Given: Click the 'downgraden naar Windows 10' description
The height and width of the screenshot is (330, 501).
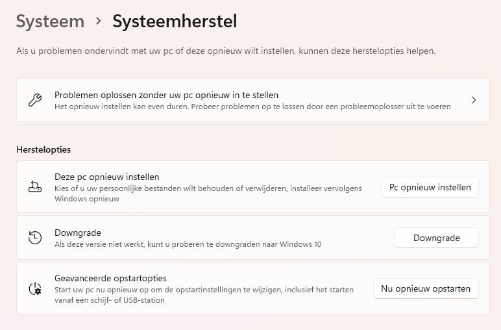Looking at the screenshot, I should click(188, 244).
